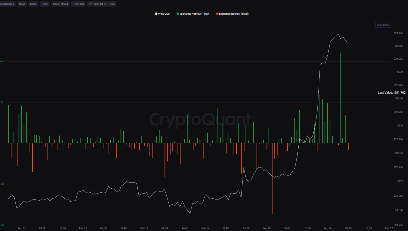Click the Reset zoom button
The width and height of the screenshot is (408, 231).
pos(382,25)
